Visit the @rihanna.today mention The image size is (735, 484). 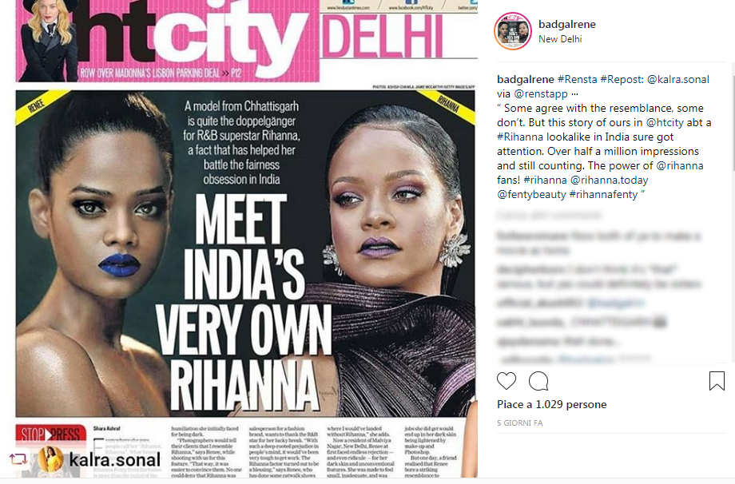609,181
